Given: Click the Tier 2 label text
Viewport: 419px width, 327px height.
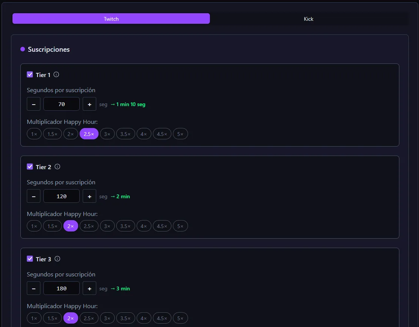Looking at the screenshot, I should click(43, 167).
